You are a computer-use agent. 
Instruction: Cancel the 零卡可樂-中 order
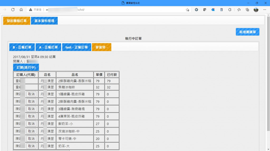(31, 139)
